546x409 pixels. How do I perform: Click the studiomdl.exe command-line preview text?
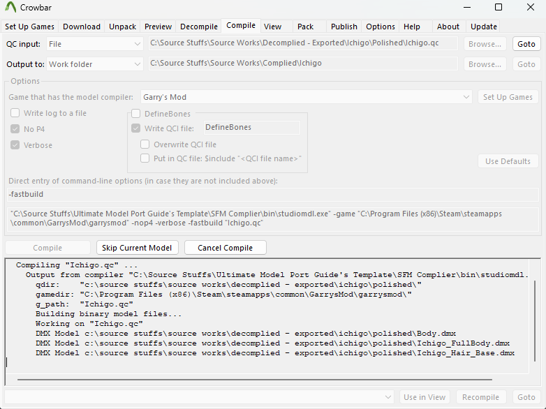point(273,218)
